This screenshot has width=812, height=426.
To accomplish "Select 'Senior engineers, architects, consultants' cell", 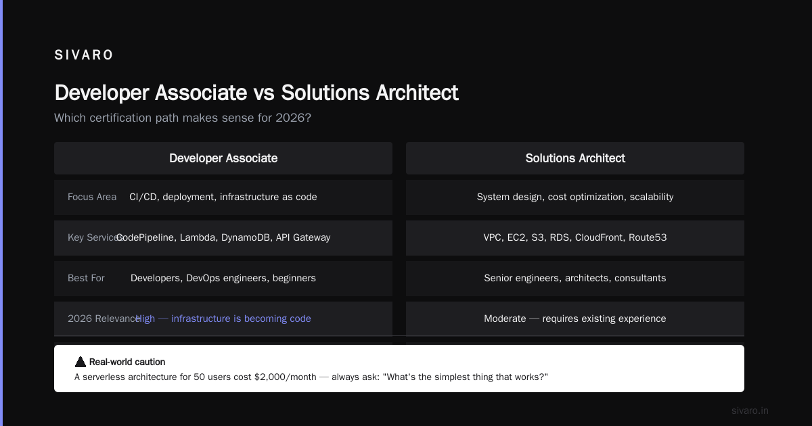I will click(x=575, y=278).
